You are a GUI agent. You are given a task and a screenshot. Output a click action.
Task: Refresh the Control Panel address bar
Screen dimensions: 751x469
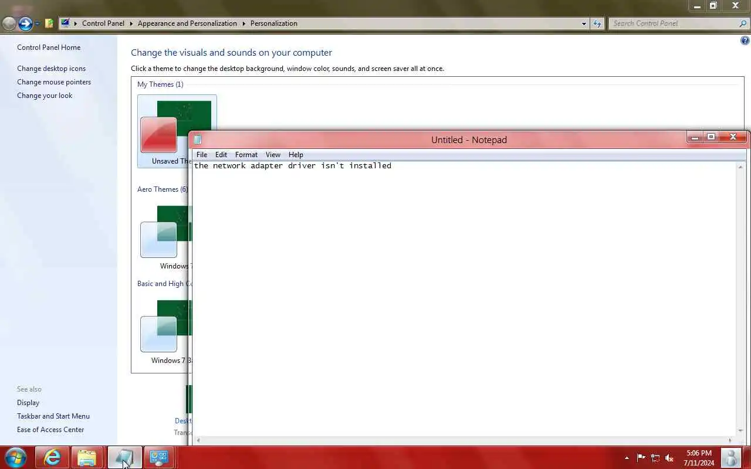pyautogui.click(x=597, y=23)
